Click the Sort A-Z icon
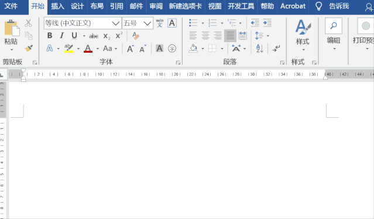Viewport: 374px width, 219px height. tap(259, 49)
